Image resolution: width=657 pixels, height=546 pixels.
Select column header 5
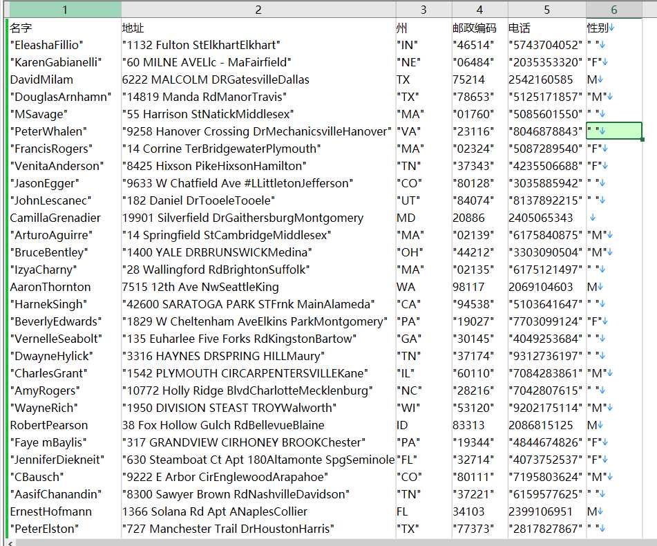click(546, 10)
